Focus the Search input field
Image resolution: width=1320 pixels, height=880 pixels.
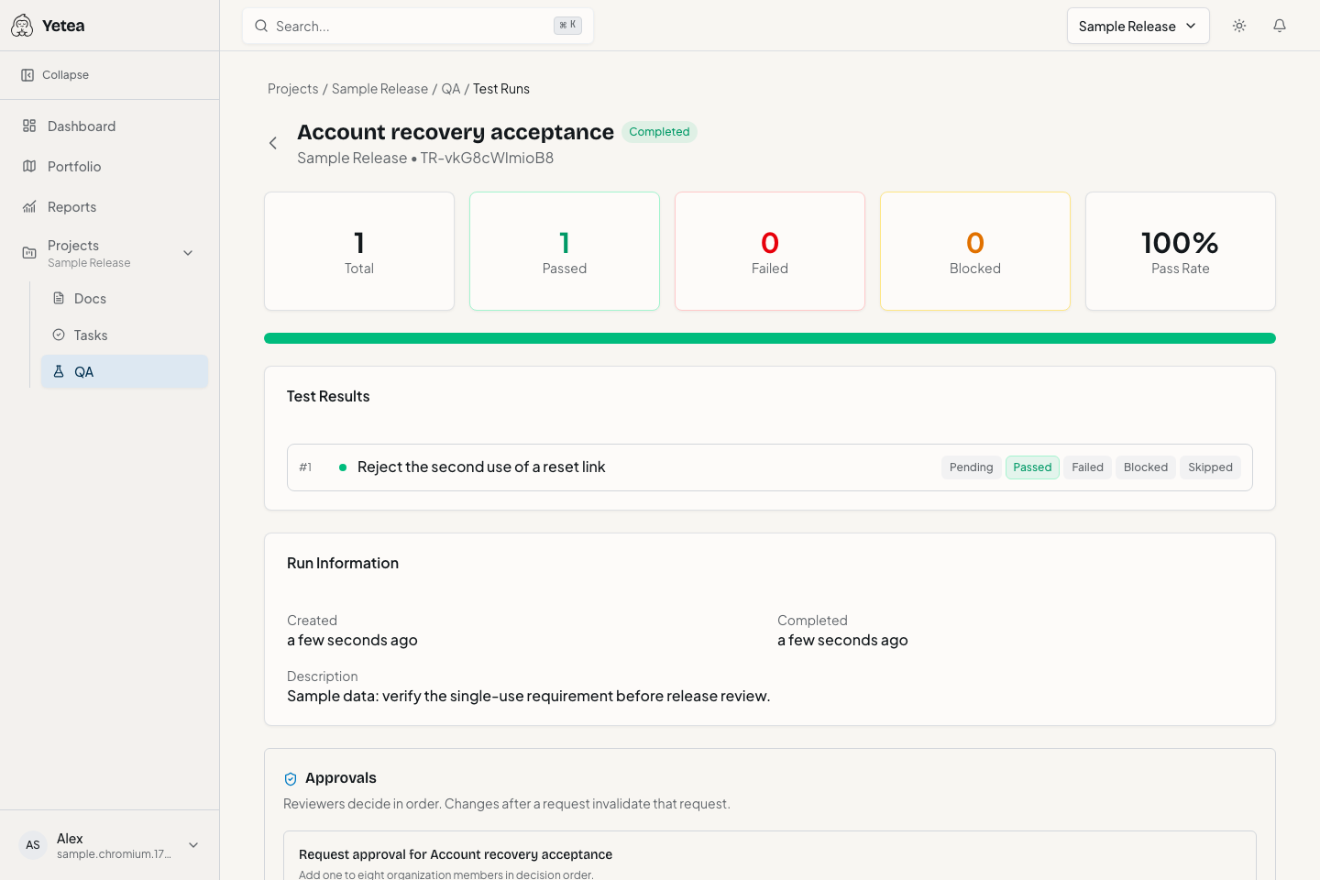[418, 26]
